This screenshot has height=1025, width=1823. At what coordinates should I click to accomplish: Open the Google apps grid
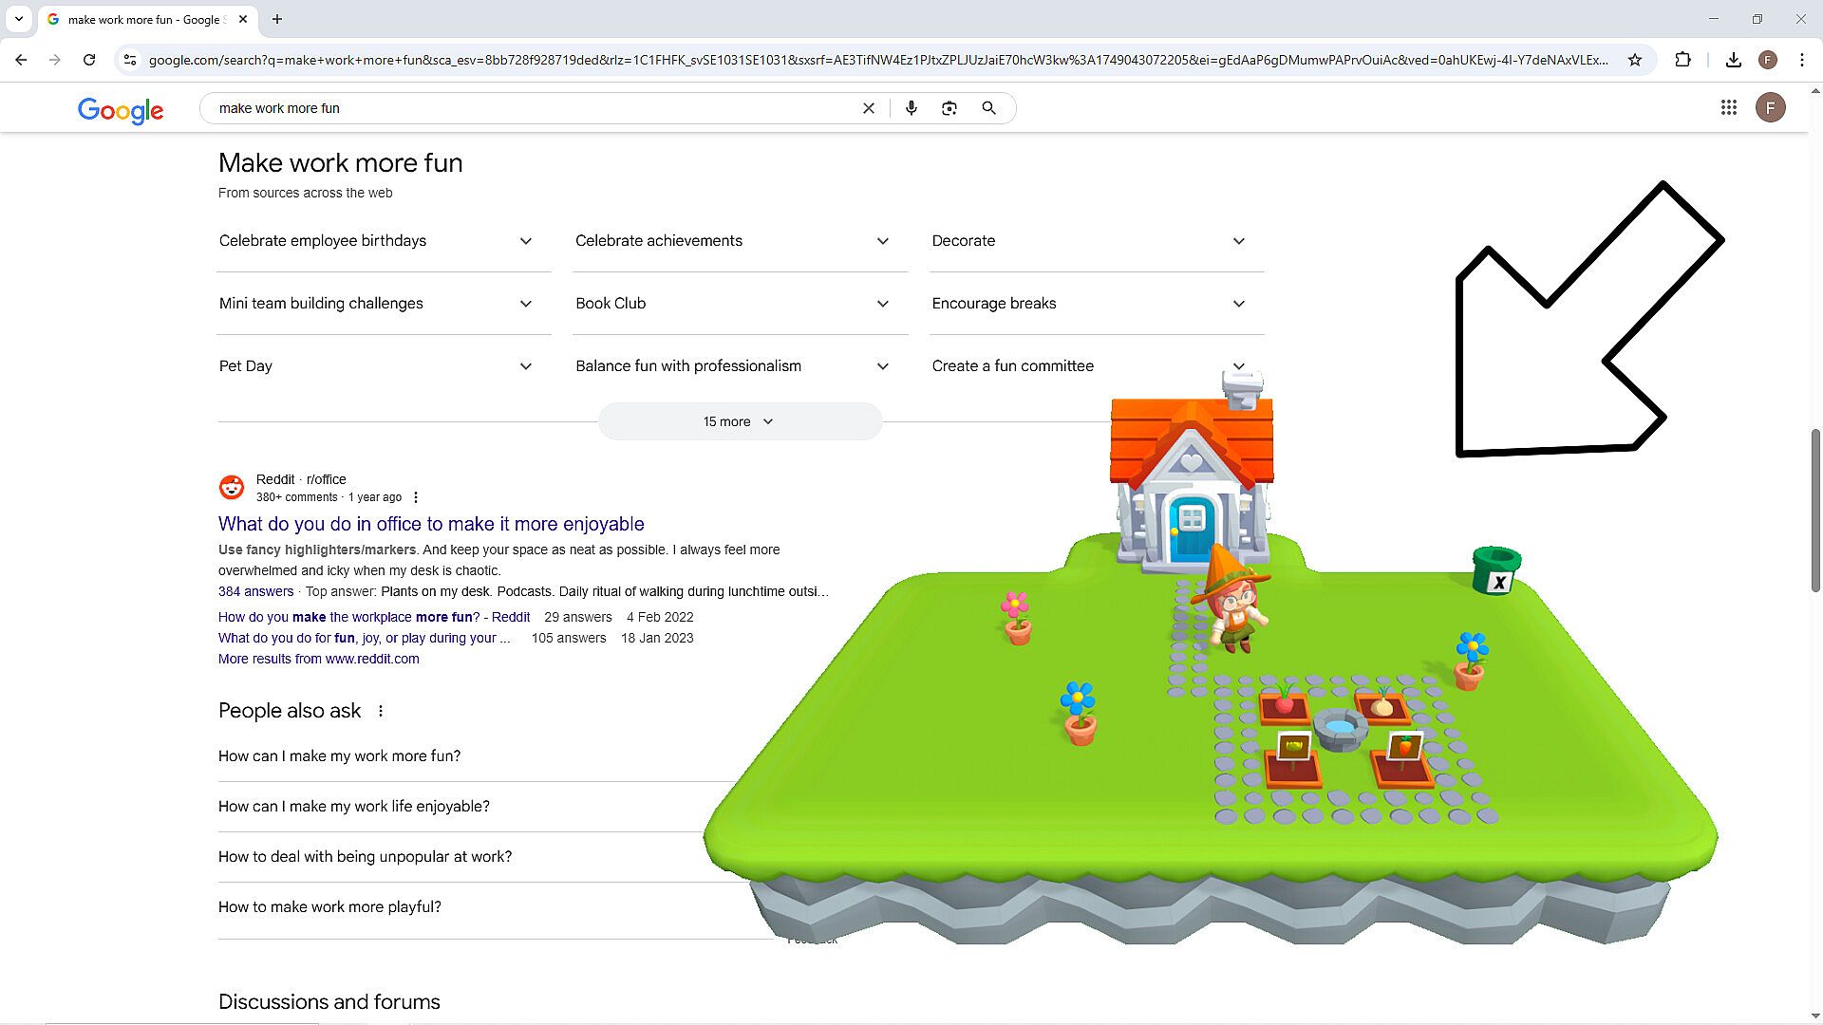[1728, 108]
